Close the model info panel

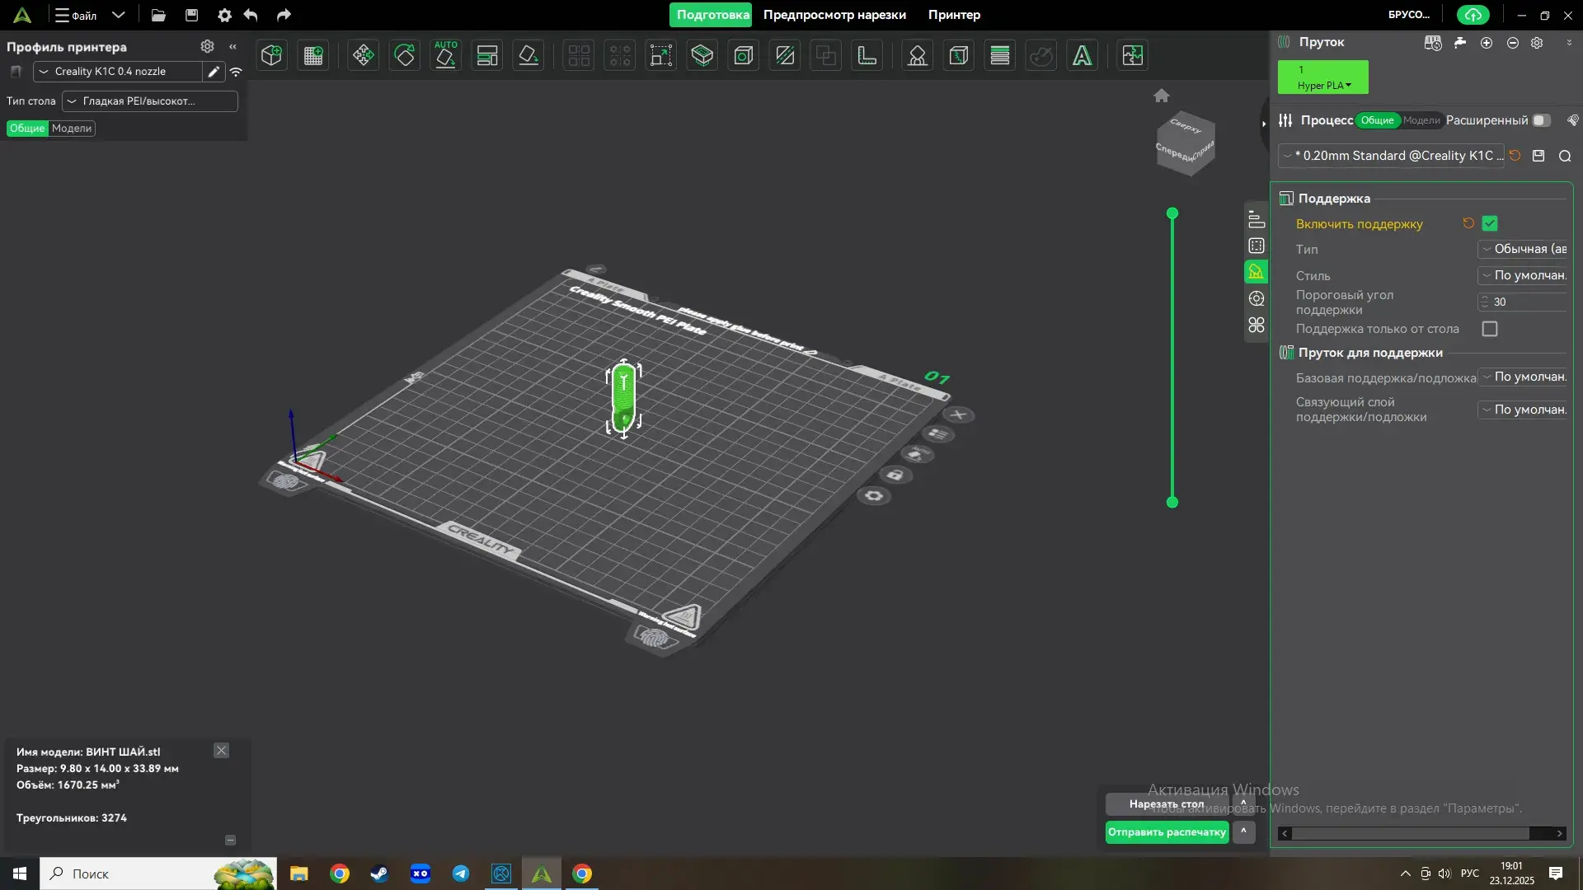click(221, 751)
